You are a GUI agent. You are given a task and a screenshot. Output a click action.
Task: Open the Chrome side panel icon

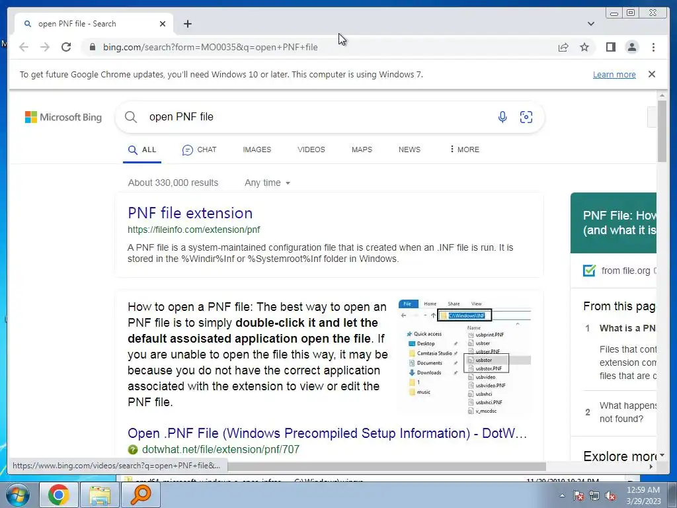[x=610, y=47]
